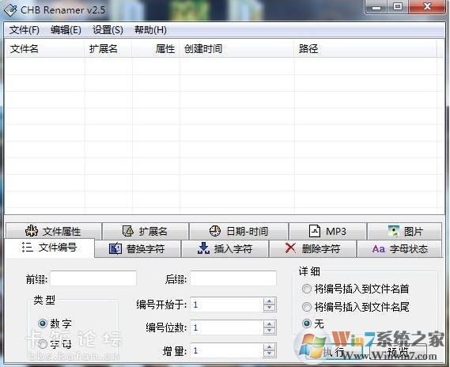Click the 后缀 input field
The height and width of the screenshot is (367, 450).
click(x=233, y=278)
